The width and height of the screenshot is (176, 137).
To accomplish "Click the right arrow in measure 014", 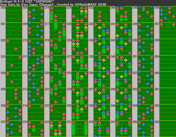I will (x=42, y=106).
